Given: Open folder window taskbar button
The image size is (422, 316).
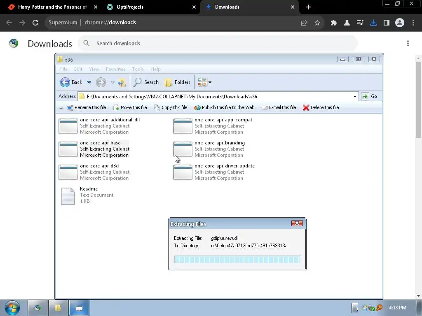Looking at the screenshot, I should [x=58, y=308].
